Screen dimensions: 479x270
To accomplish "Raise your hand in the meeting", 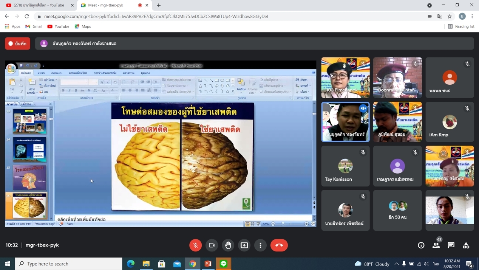I will pos(228,245).
